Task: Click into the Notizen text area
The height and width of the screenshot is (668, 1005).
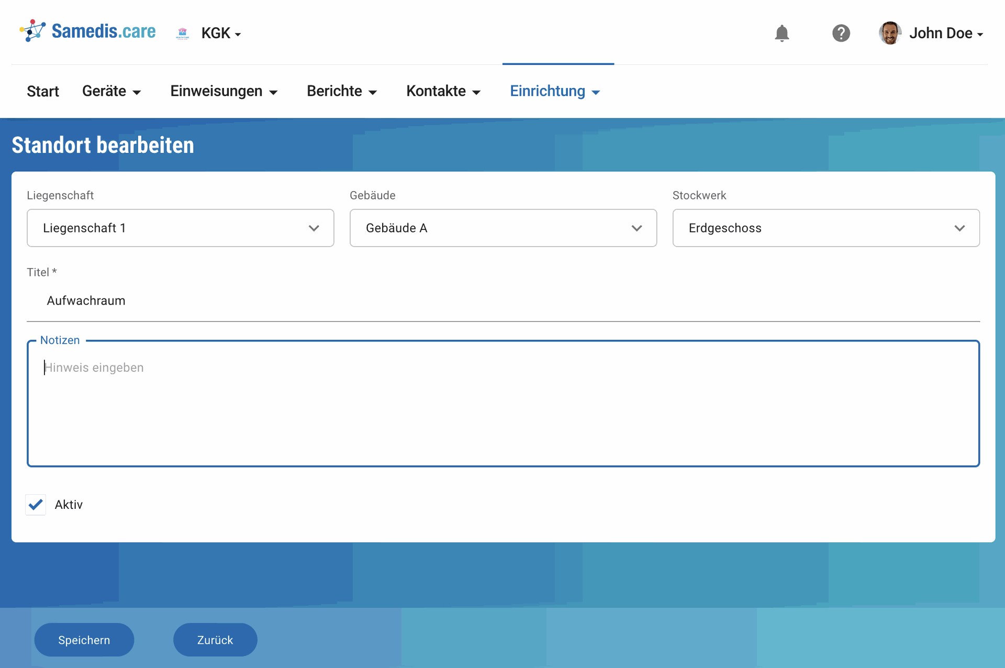Action: click(x=503, y=404)
